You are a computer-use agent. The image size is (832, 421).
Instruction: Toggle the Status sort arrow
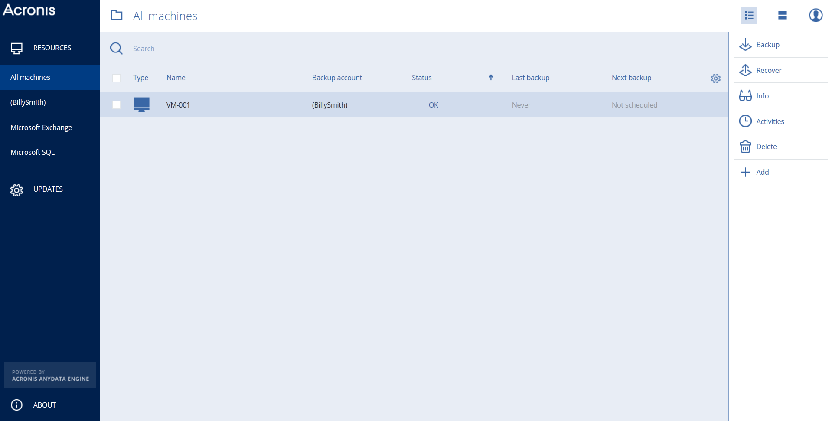click(x=491, y=78)
